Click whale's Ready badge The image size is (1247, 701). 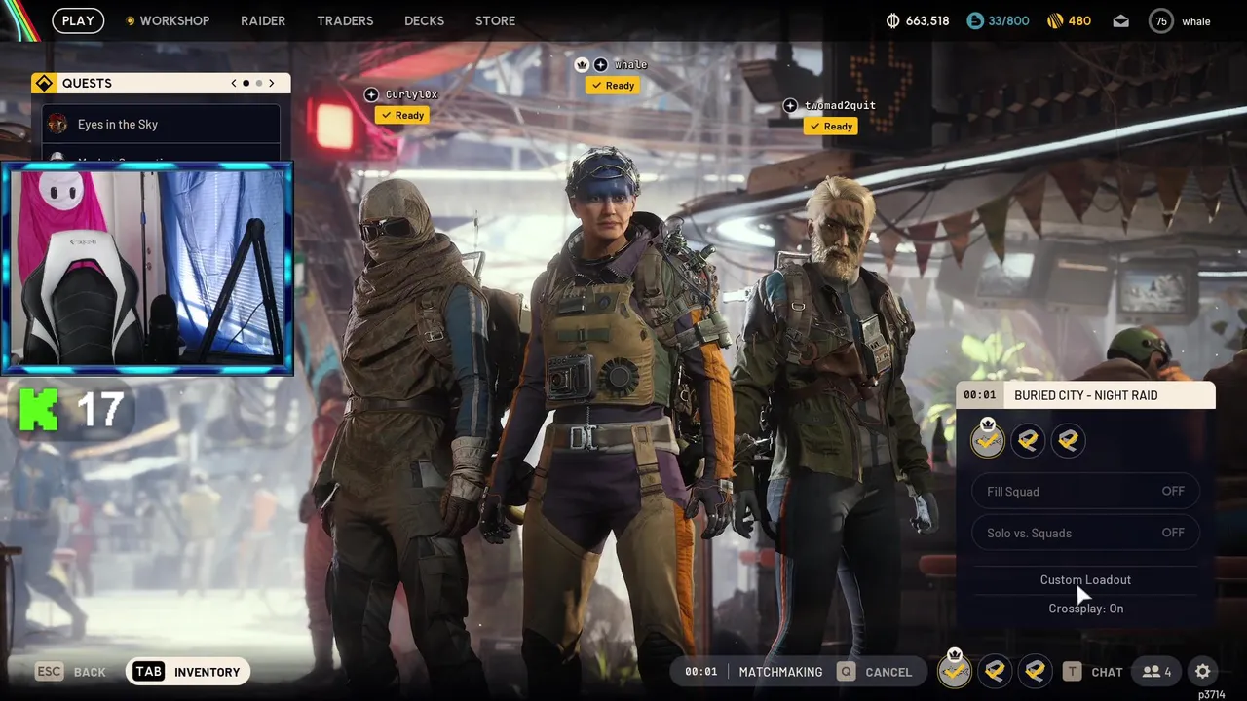[613, 85]
